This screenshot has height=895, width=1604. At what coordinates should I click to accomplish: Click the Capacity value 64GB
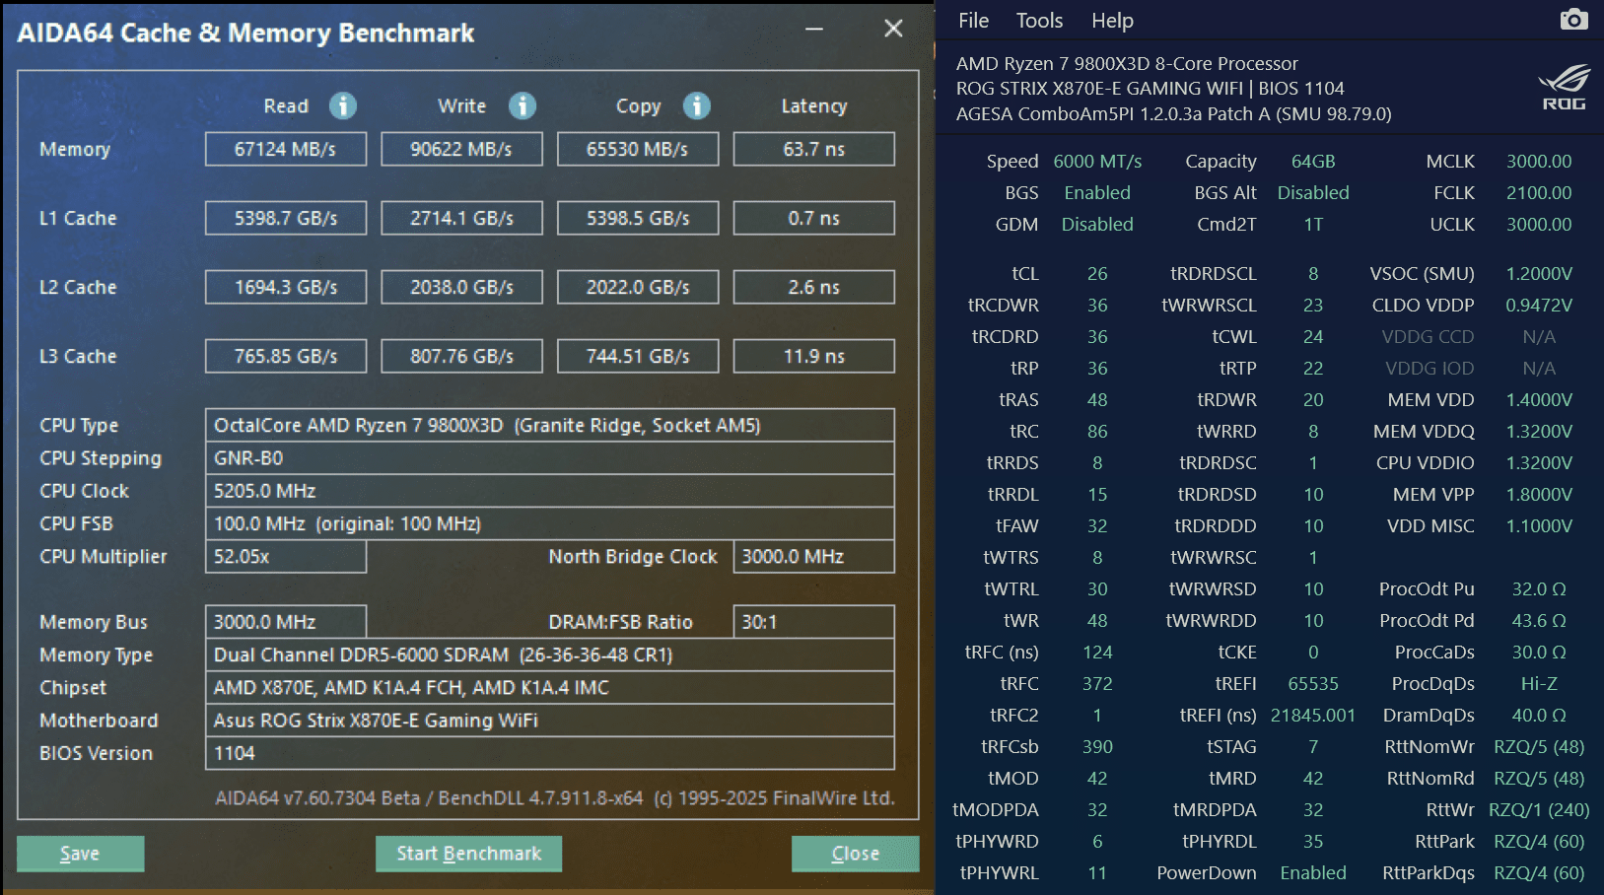tap(1313, 162)
